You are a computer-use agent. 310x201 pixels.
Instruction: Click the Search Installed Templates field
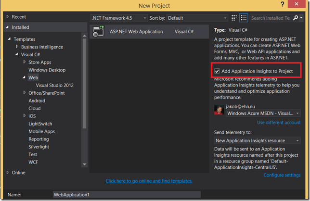pos(271,18)
